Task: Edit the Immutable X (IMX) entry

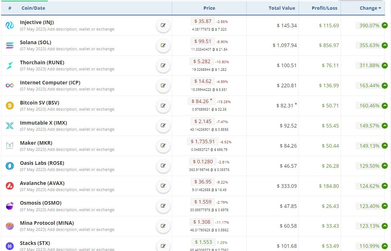Action: 163,126
